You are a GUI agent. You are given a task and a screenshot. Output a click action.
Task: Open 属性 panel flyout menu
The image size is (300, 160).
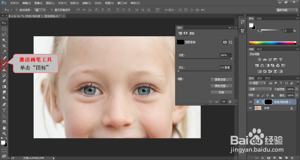click(x=235, y=28)
